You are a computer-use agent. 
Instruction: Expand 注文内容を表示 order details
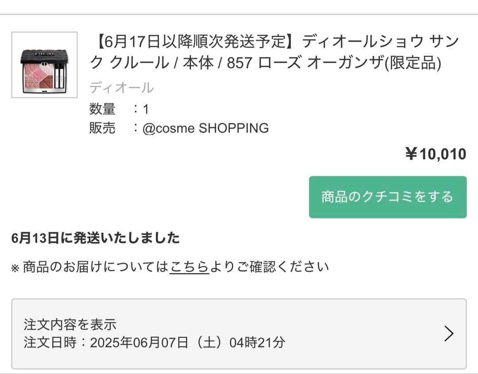click(70, 324)
